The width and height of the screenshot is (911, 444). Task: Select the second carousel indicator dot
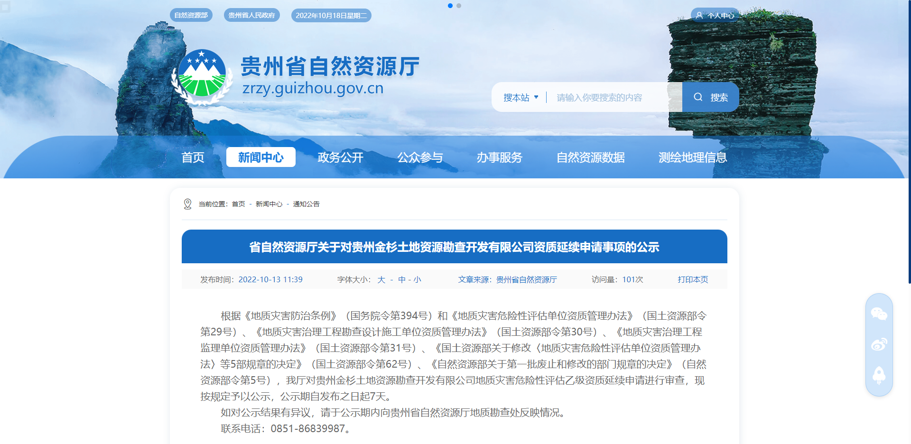458,6
